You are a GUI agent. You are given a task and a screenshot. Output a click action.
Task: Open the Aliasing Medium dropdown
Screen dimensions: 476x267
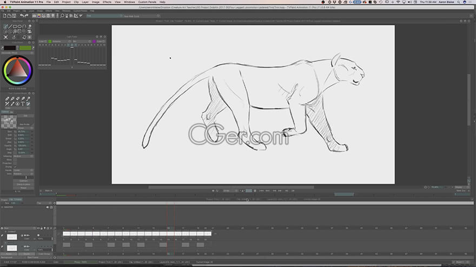[23, 156]
